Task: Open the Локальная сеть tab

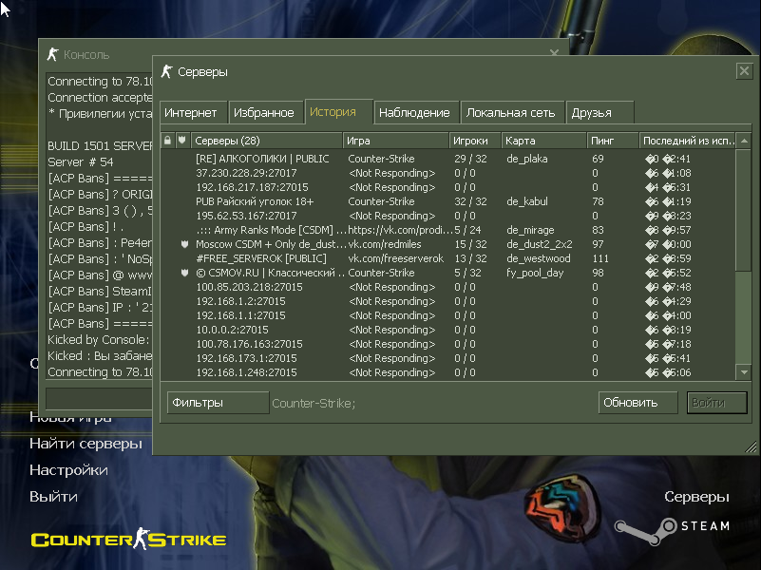Action: pos(512,112)
